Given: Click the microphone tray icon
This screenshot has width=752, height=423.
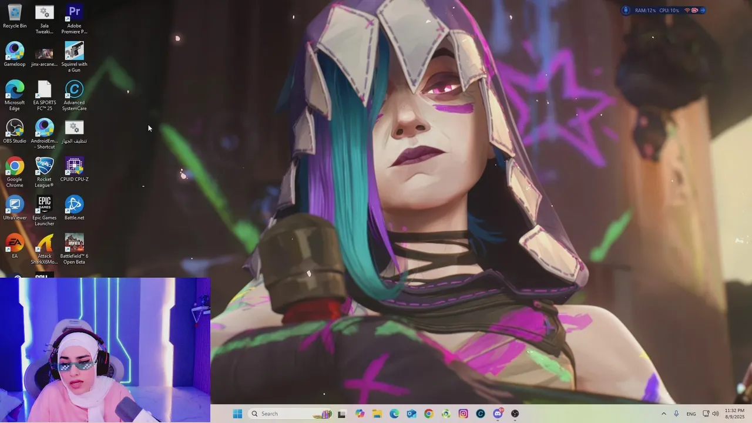Looking at the screenshot, I should (x=677, y=414).
